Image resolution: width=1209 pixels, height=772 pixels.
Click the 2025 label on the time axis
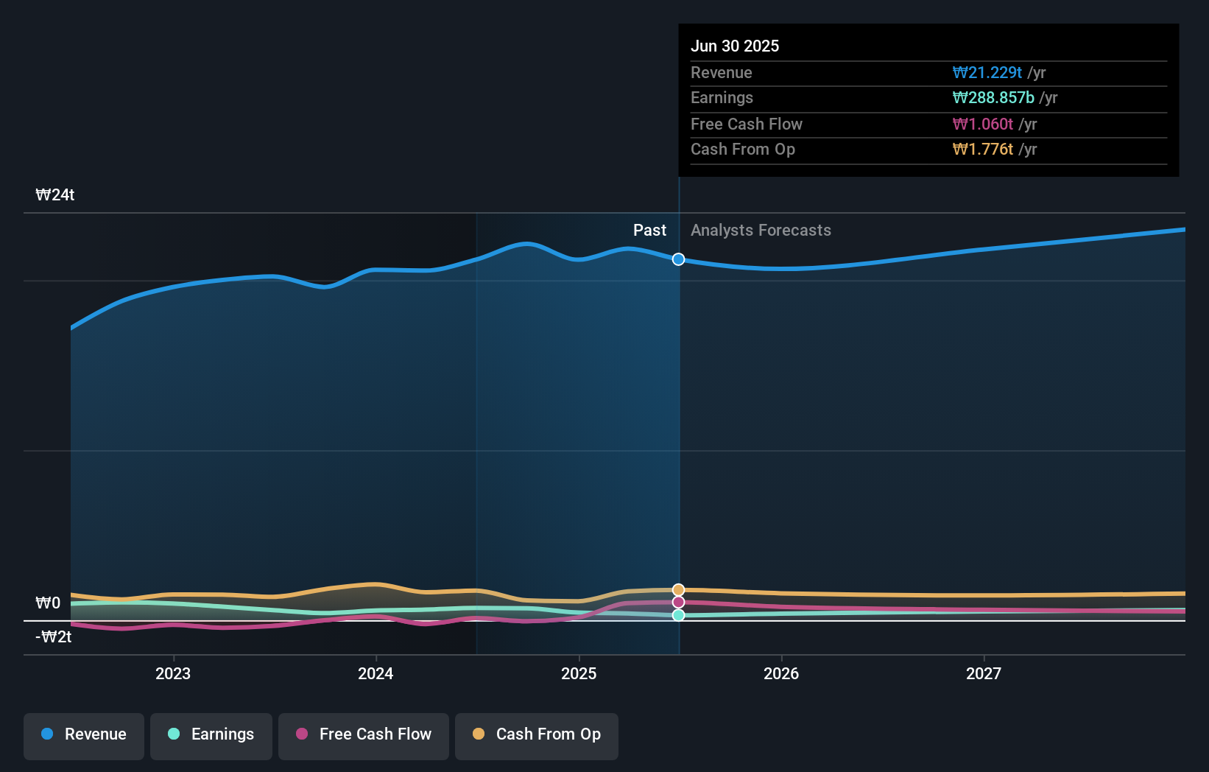[x=579, y=673]
